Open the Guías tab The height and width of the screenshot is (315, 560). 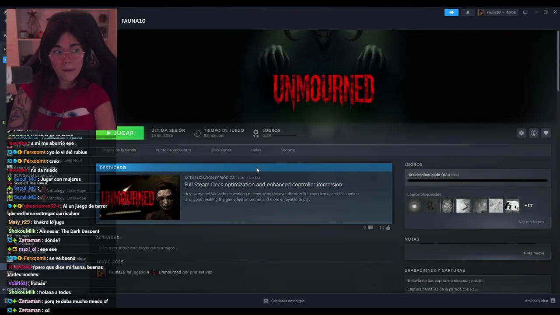point(256,150)
